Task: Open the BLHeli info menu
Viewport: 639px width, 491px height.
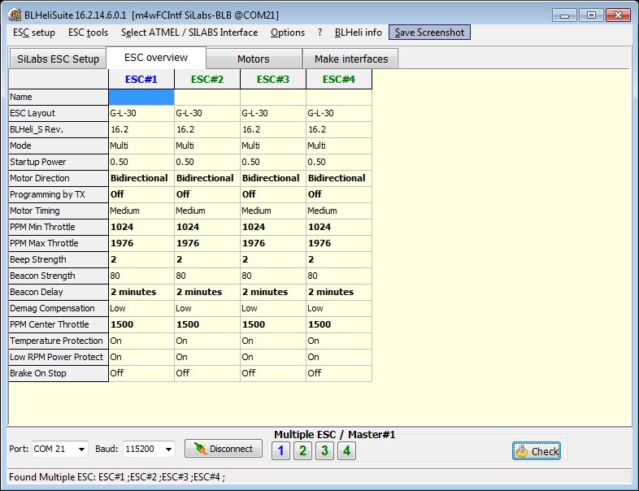Action: point(359,33)
